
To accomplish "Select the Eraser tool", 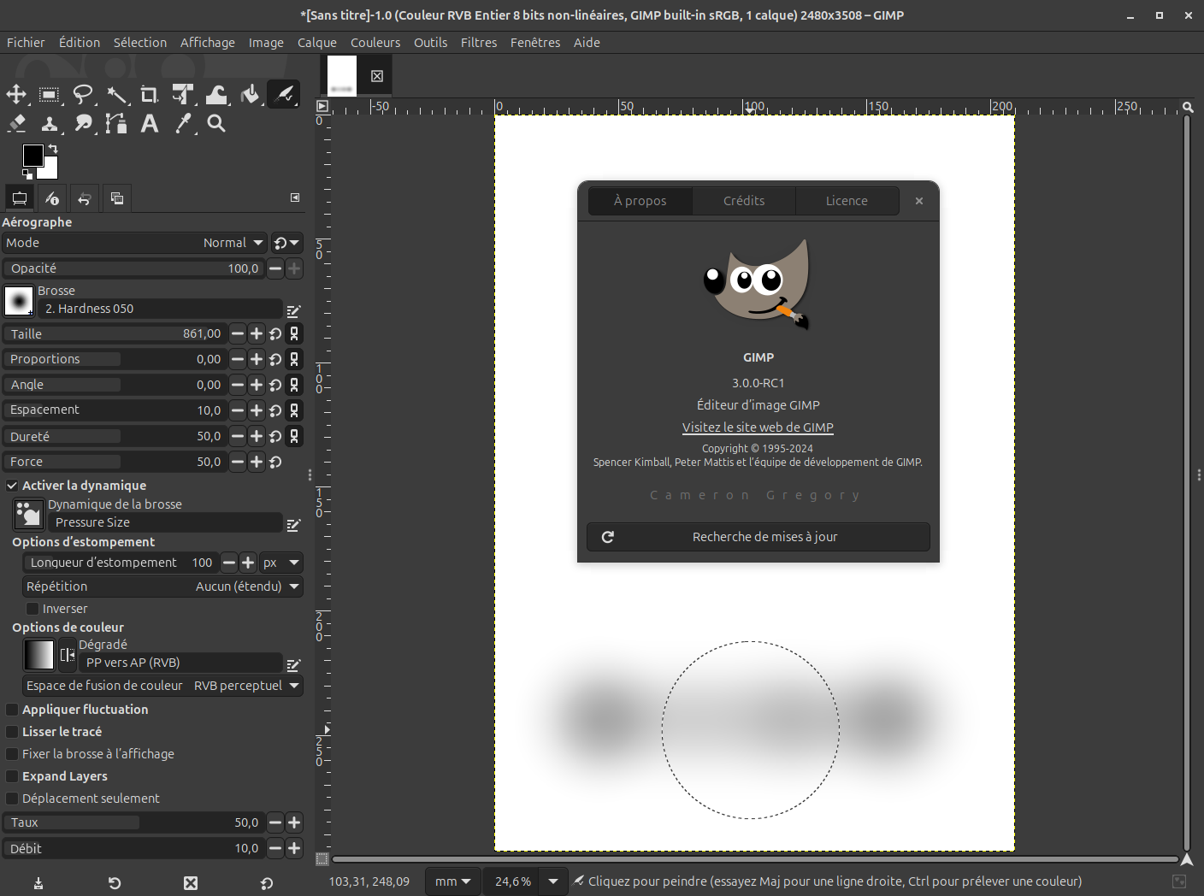I will point(16,124).
